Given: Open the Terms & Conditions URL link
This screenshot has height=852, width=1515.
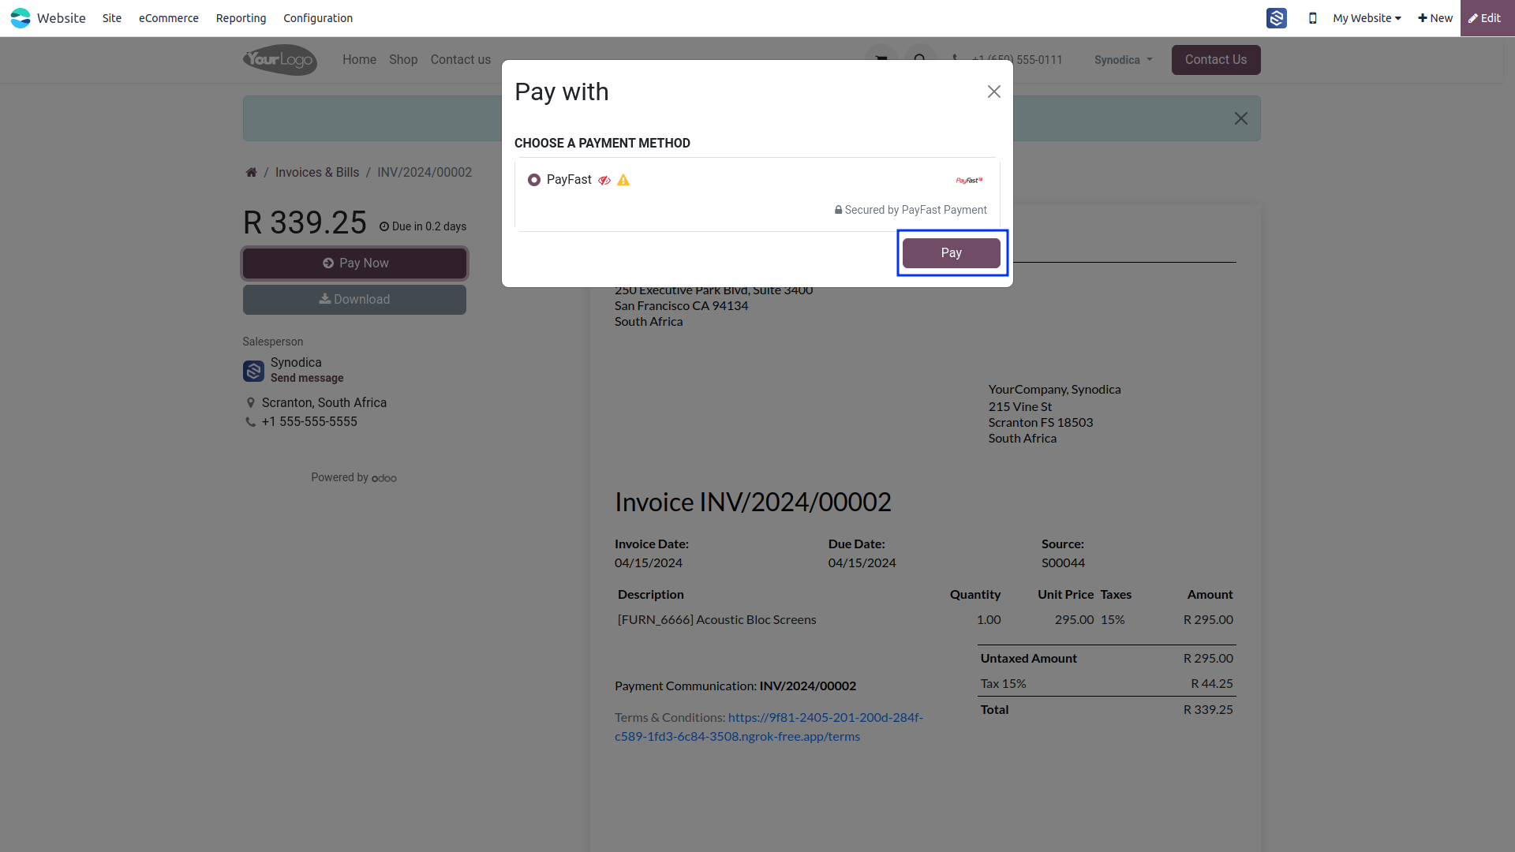Looking at the screenshot, I should tap(769, 727).
